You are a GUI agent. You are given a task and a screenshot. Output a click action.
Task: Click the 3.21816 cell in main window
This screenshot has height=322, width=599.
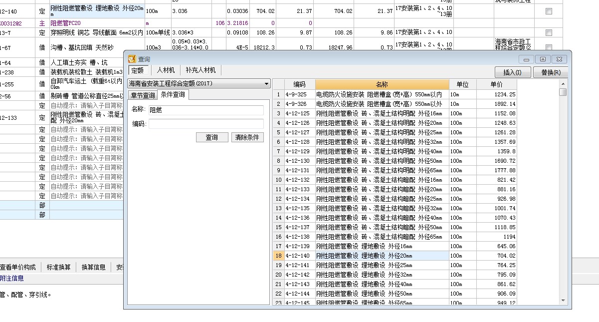coord(237,23)
